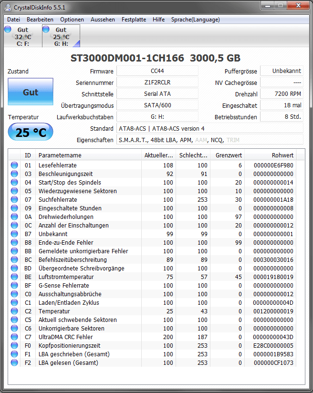The height and width of the screenshot is (393, 313).
Task: Click status icon for LBA gelesen (Gesamt)
Action: click(14, 362)
